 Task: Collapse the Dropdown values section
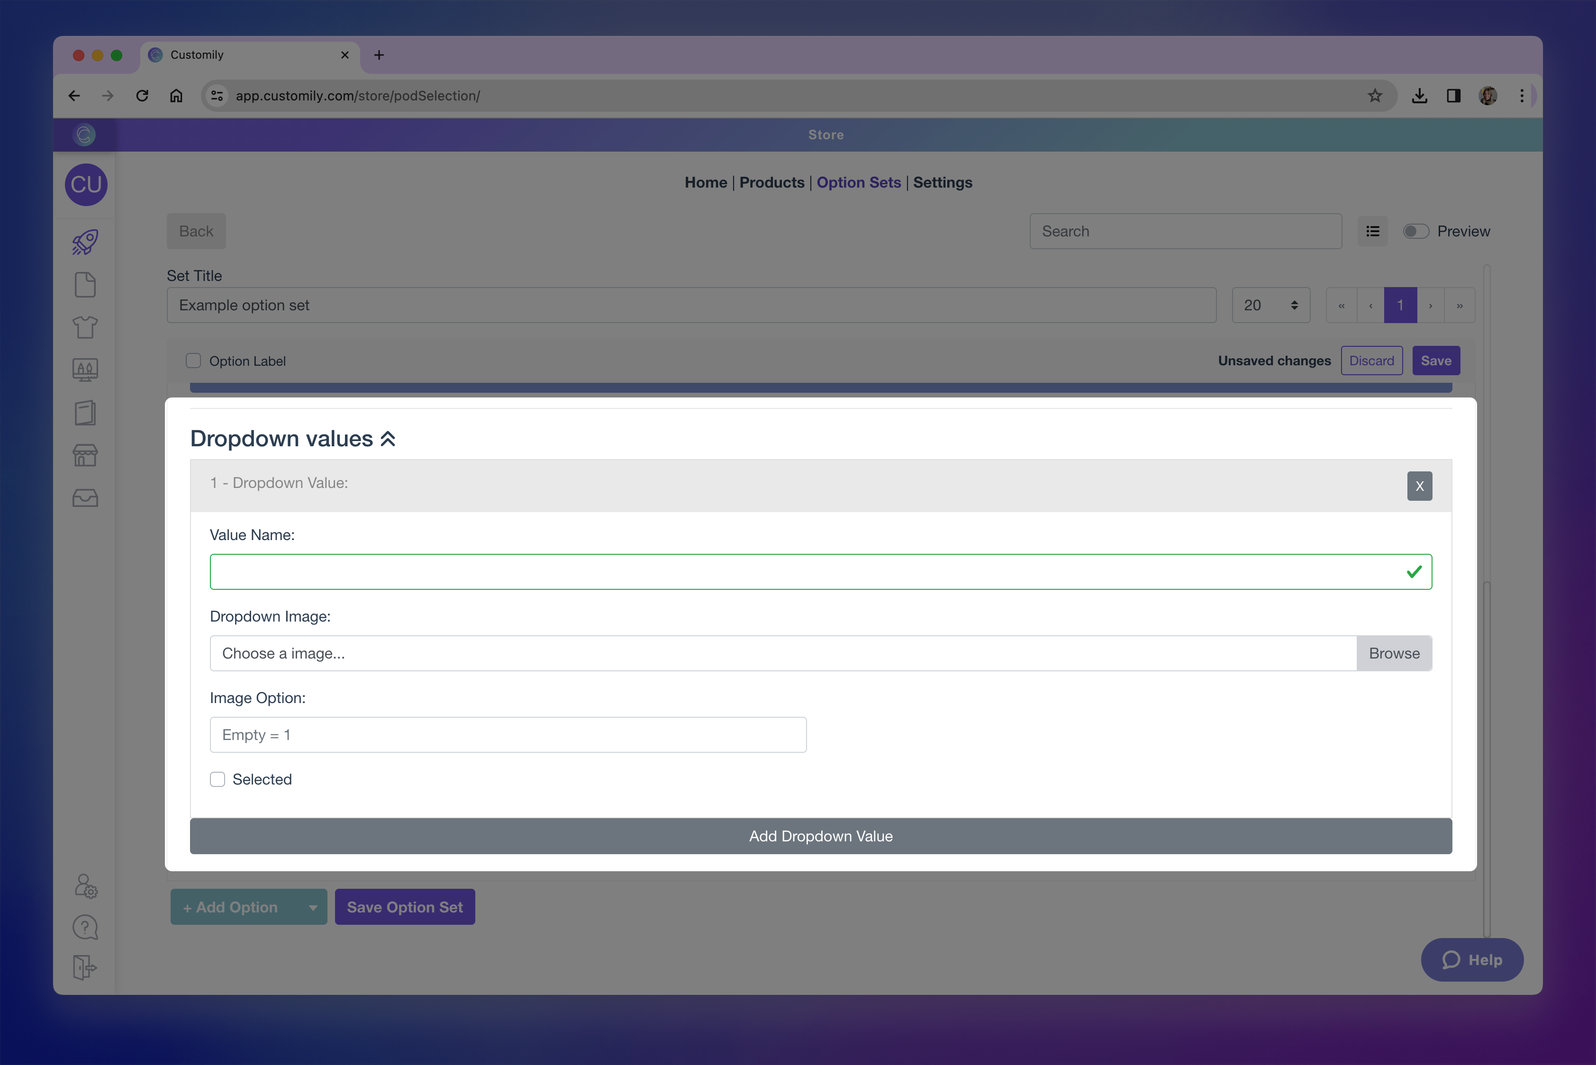click(388, 439)
